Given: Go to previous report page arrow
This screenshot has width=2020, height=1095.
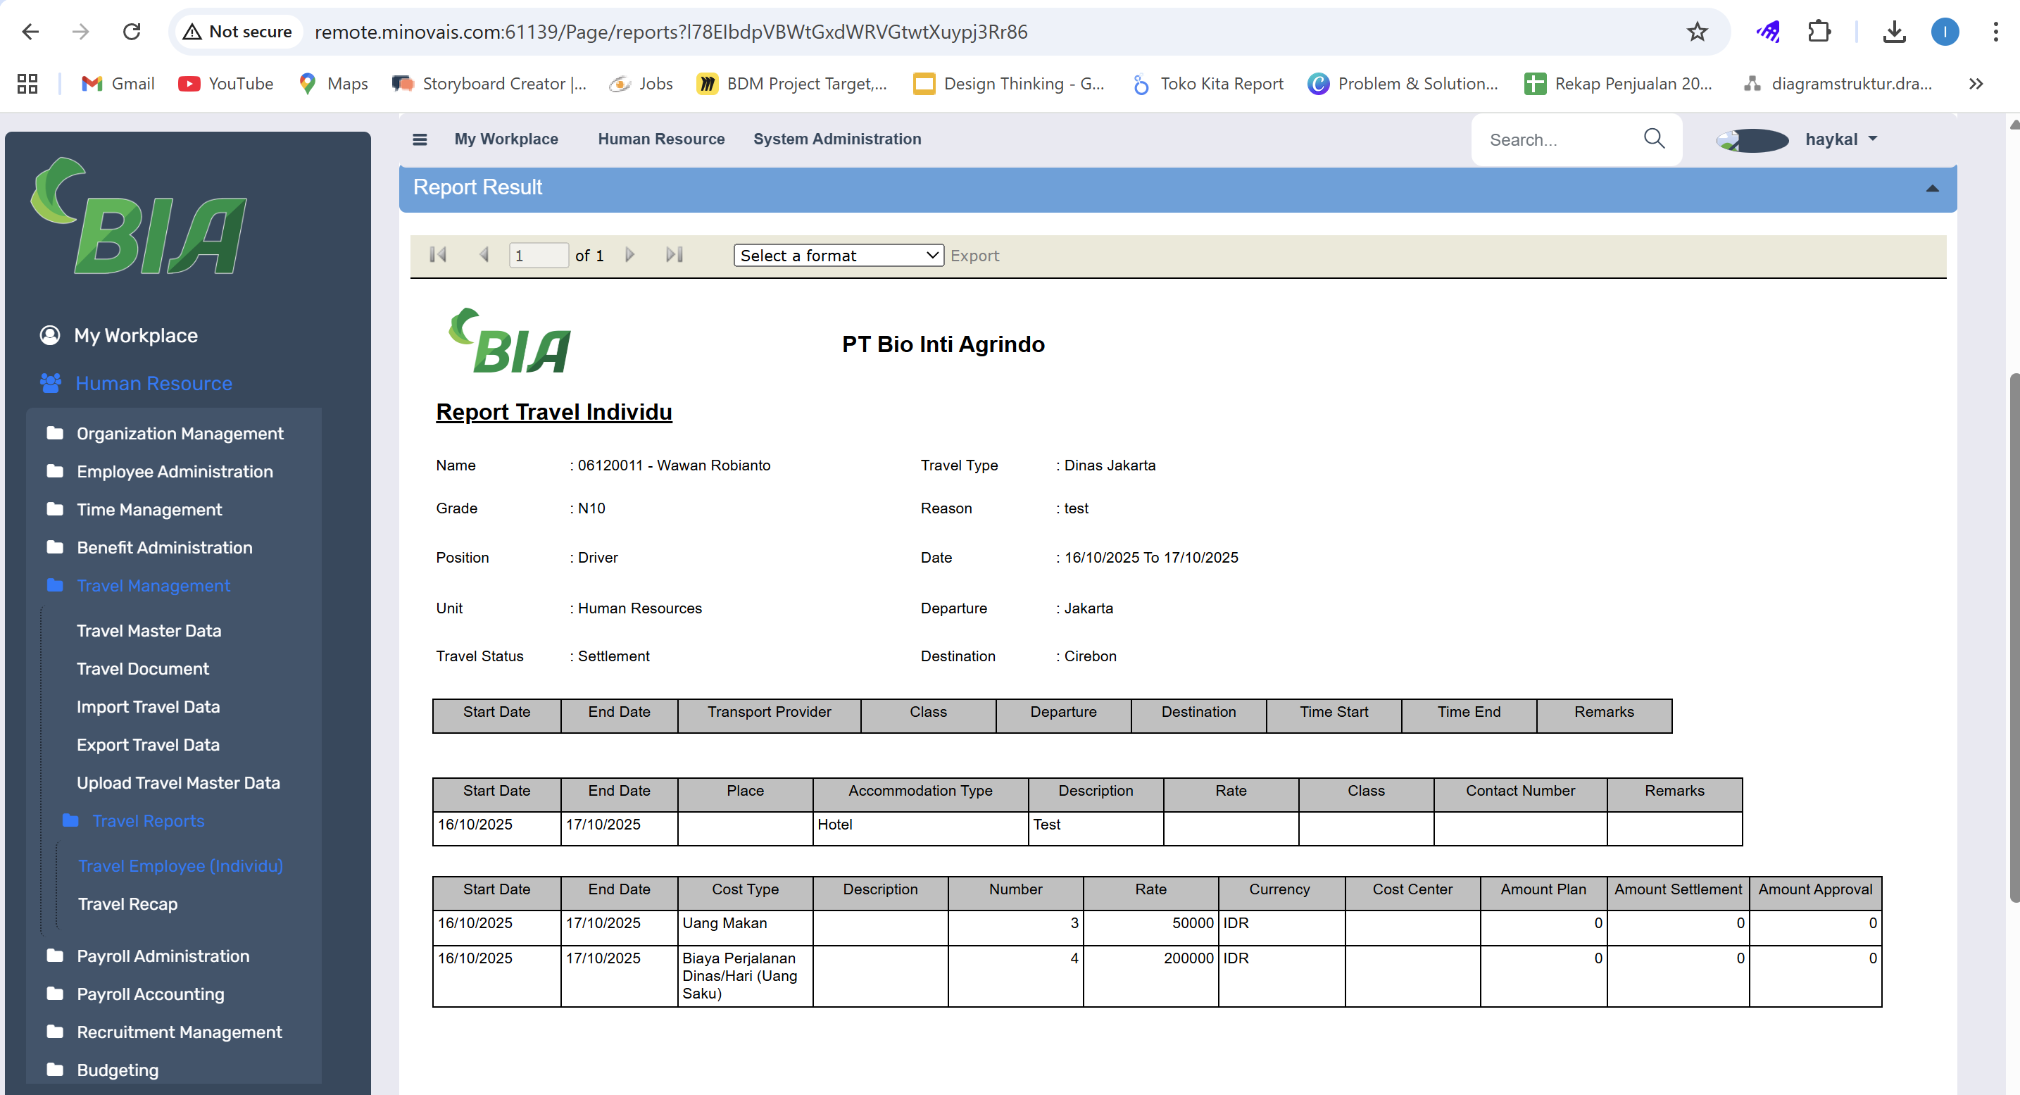Looking at the screenshot, I should pos(484,255).
